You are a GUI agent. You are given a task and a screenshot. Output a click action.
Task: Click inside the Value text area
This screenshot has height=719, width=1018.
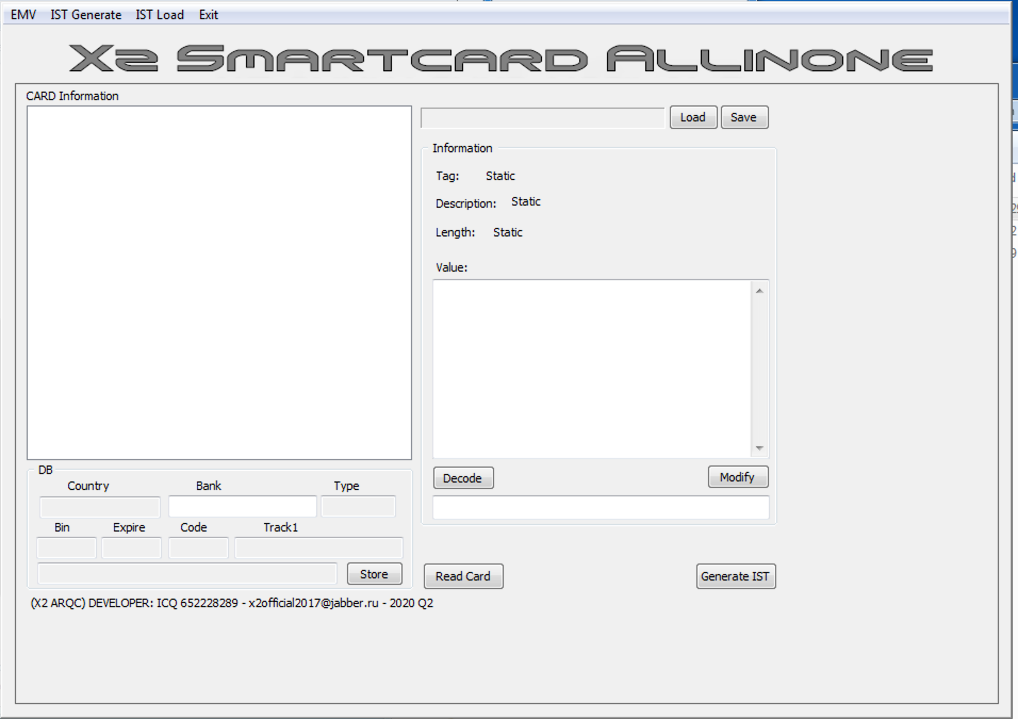(x=591, y=369)
